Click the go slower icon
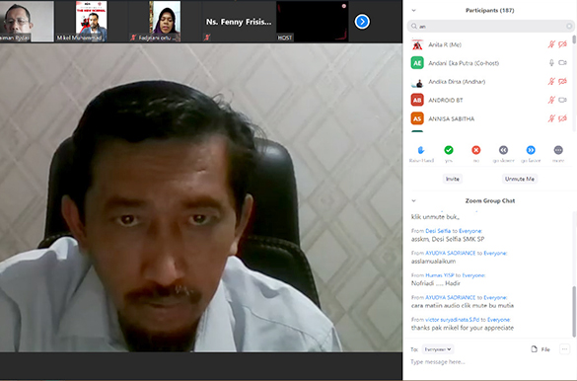 tap(503, 150)
